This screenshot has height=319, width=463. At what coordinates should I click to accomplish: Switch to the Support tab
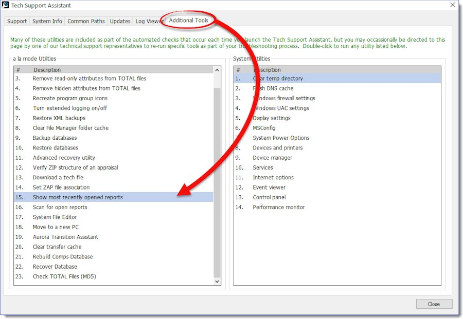(x=17, y=21)
